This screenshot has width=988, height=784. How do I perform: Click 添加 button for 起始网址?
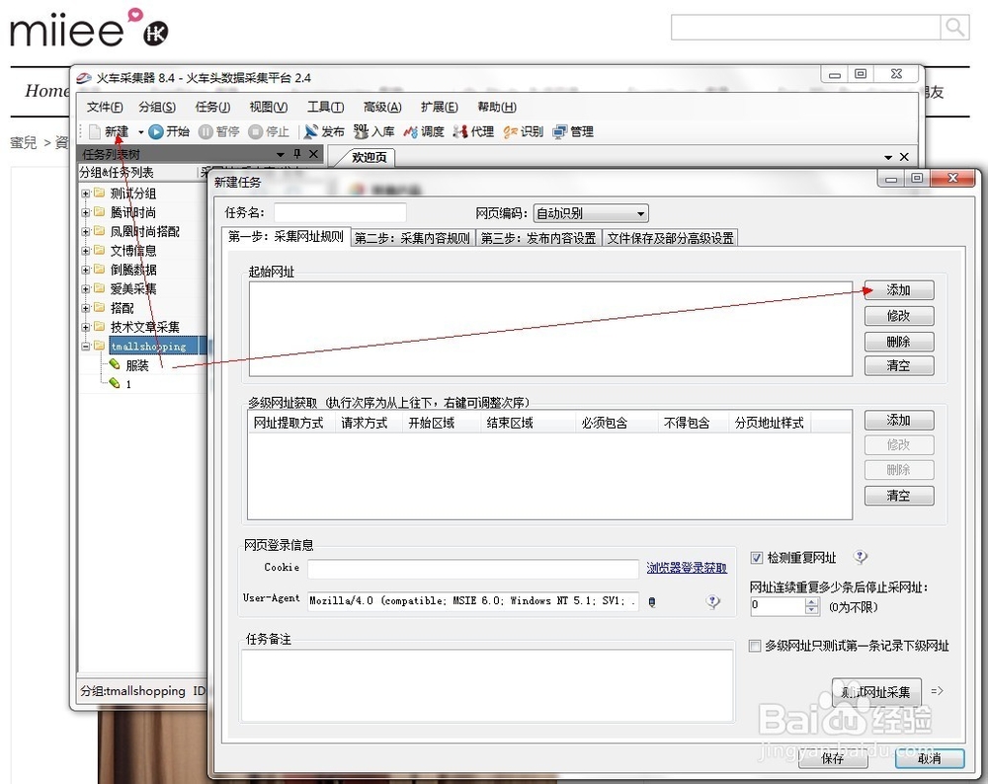[x=898, y=290]
